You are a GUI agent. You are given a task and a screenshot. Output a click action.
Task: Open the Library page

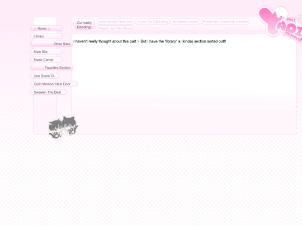46,36
